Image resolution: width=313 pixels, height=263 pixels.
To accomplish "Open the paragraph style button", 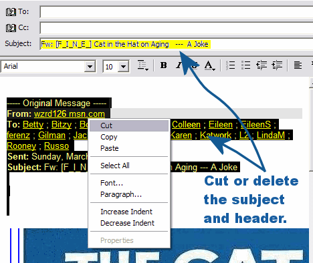I will 142,65.
